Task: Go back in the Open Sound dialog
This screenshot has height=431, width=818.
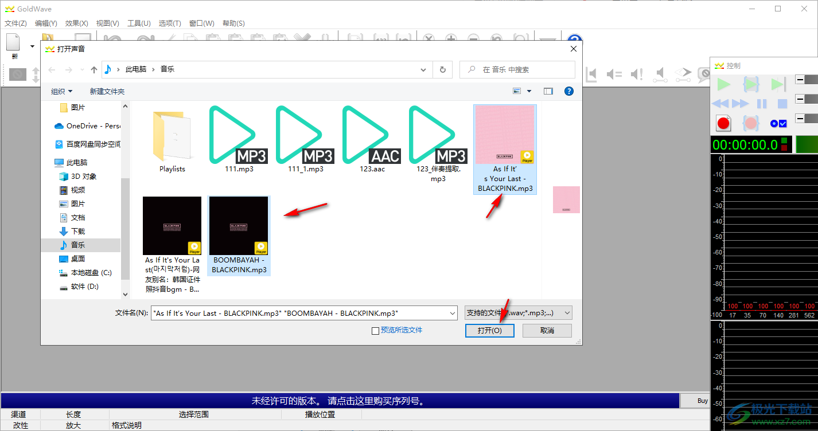Action: point(52,69)
